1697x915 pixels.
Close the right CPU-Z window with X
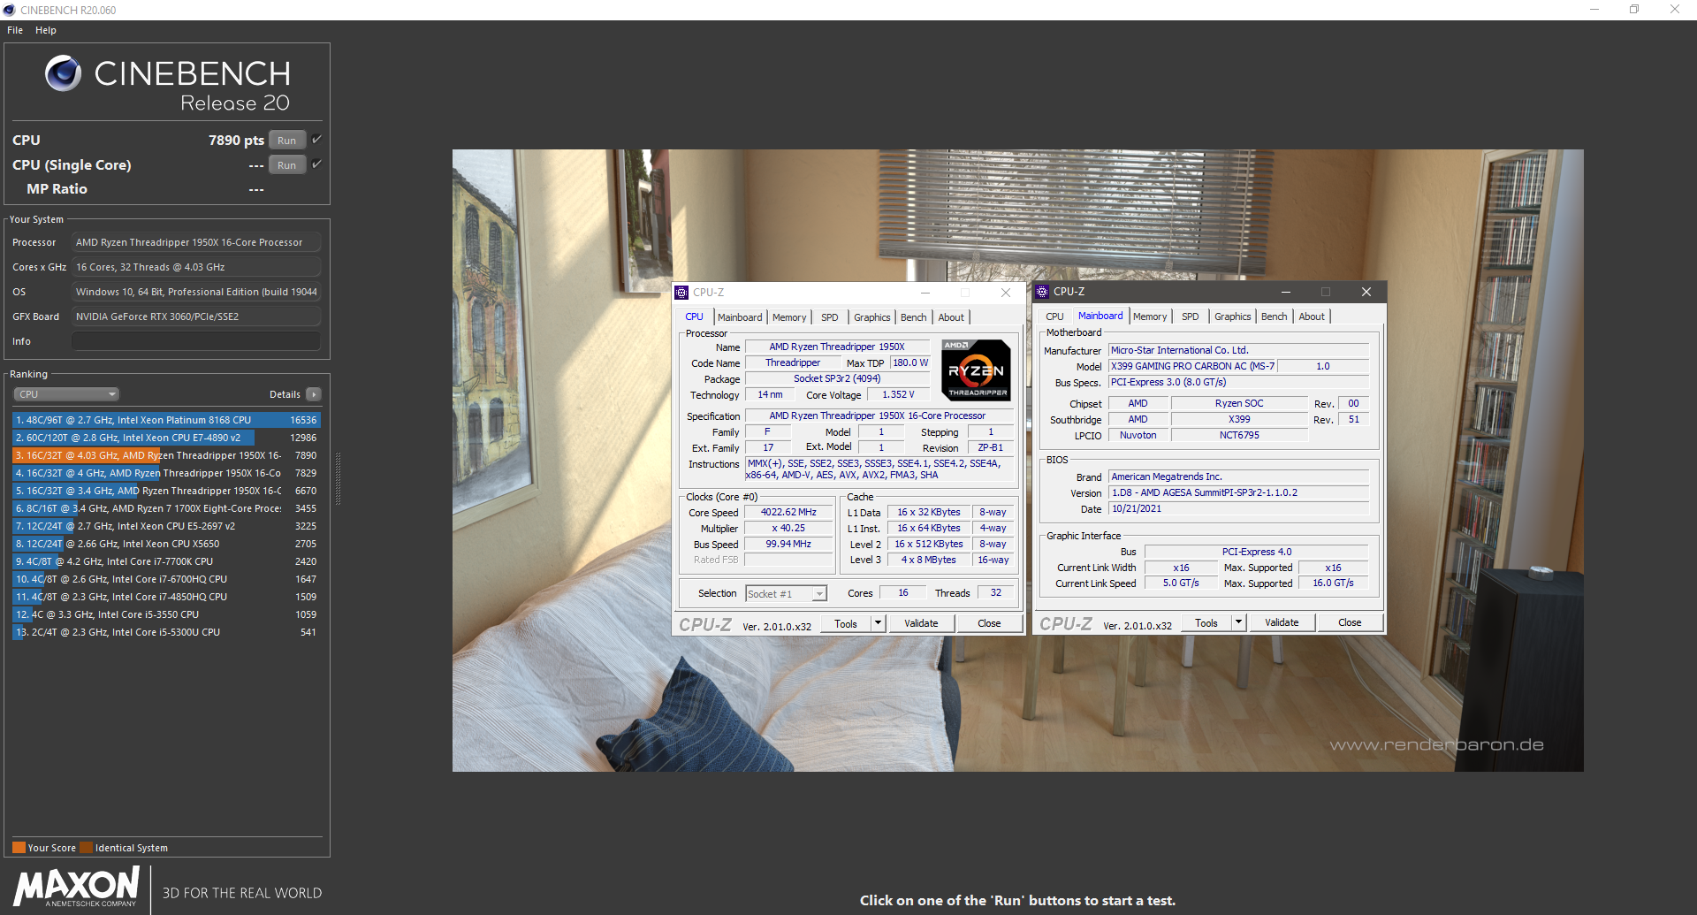[1366, 292]
